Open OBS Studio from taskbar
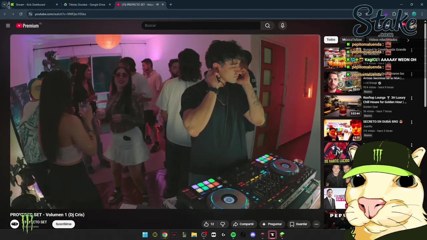Viewport: 427px width, 240px height. point(204,235)
